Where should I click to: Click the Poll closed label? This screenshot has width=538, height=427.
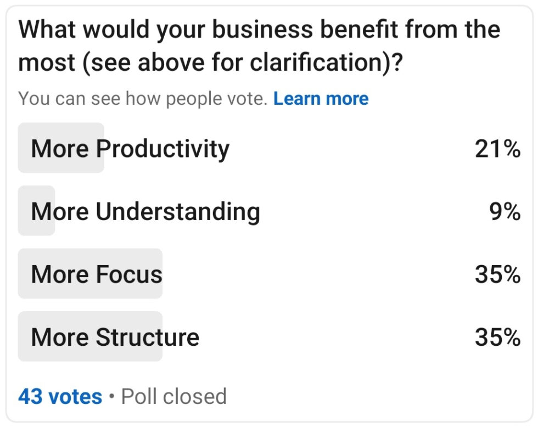pos(173,395)
